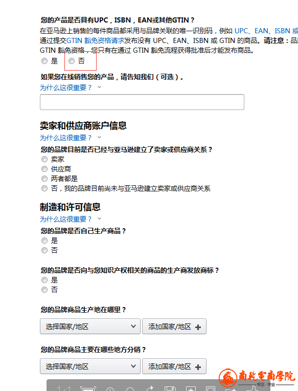Click the 您的品牌商品主要在哪些地方分销 question text
Viewport: 298px width, 391px height.
[94, 350]
